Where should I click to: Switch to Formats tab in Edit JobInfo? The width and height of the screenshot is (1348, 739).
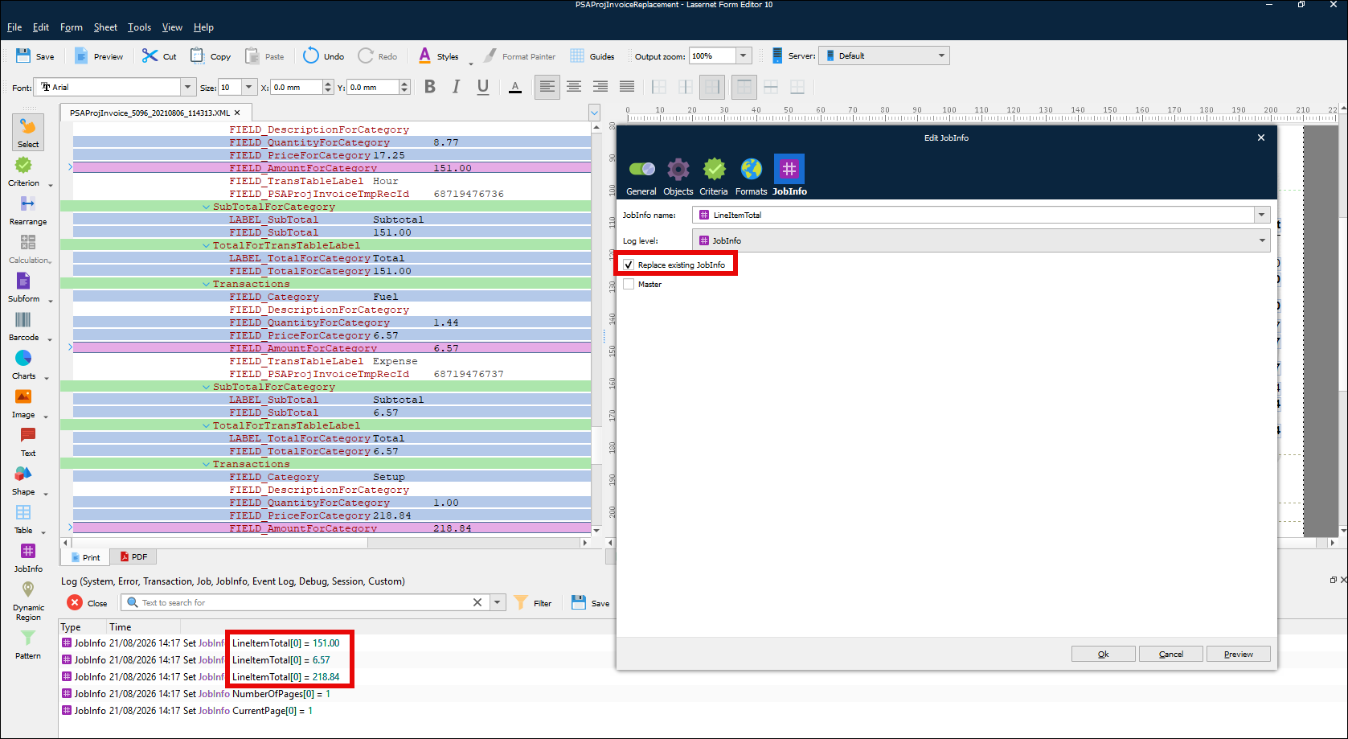[x=751, y=176]
